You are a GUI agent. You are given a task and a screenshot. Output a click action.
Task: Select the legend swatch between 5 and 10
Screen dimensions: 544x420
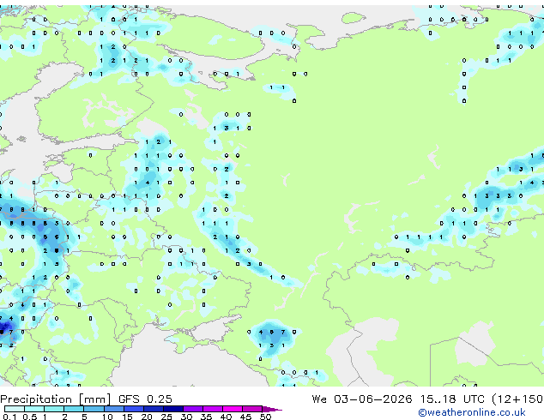94,409
